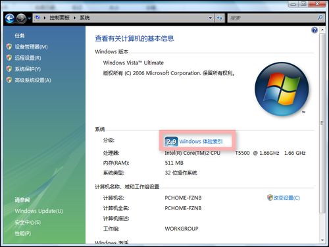Image resolution: width=329 pixels, height=247 pixels.
Task: Click the scrollbar down arrow
Action: (x=322, y=240)
